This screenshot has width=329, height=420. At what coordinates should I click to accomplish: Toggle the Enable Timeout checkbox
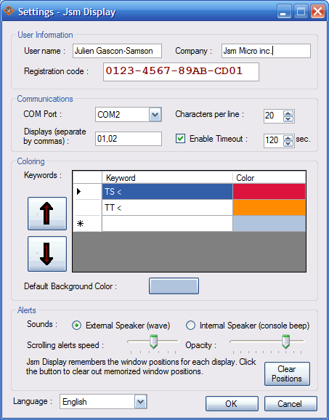click(180, 139)
